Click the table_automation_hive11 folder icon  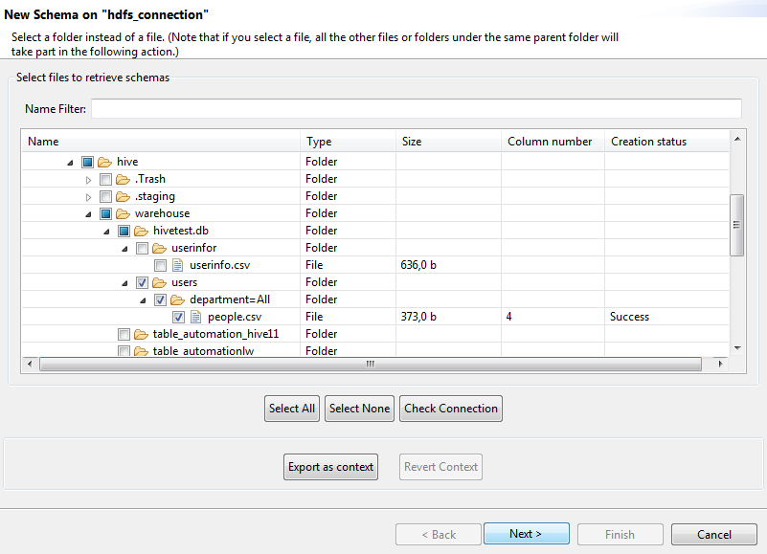click(141, 334)
